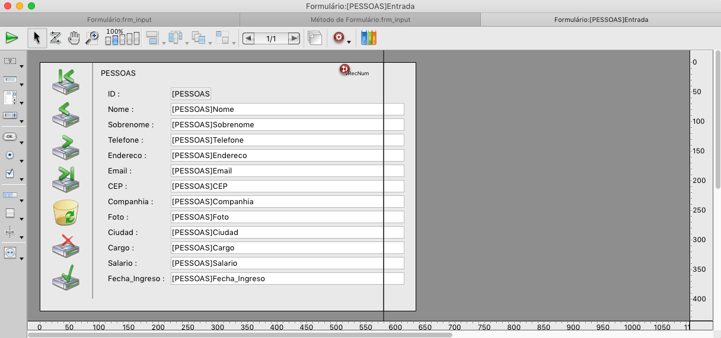The width and height of the screenshot is (721, 338).
Task: Switch to the Formulário:frm_input tab
Action: click(119, 20)
